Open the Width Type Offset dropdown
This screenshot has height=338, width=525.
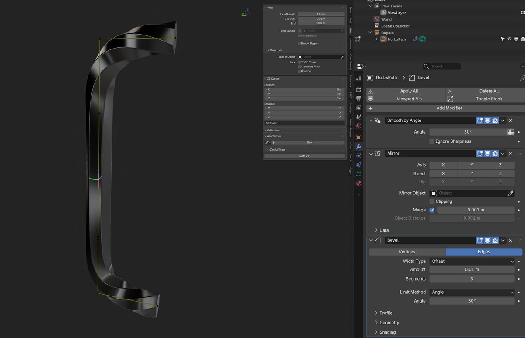click(x=472, y=261)
